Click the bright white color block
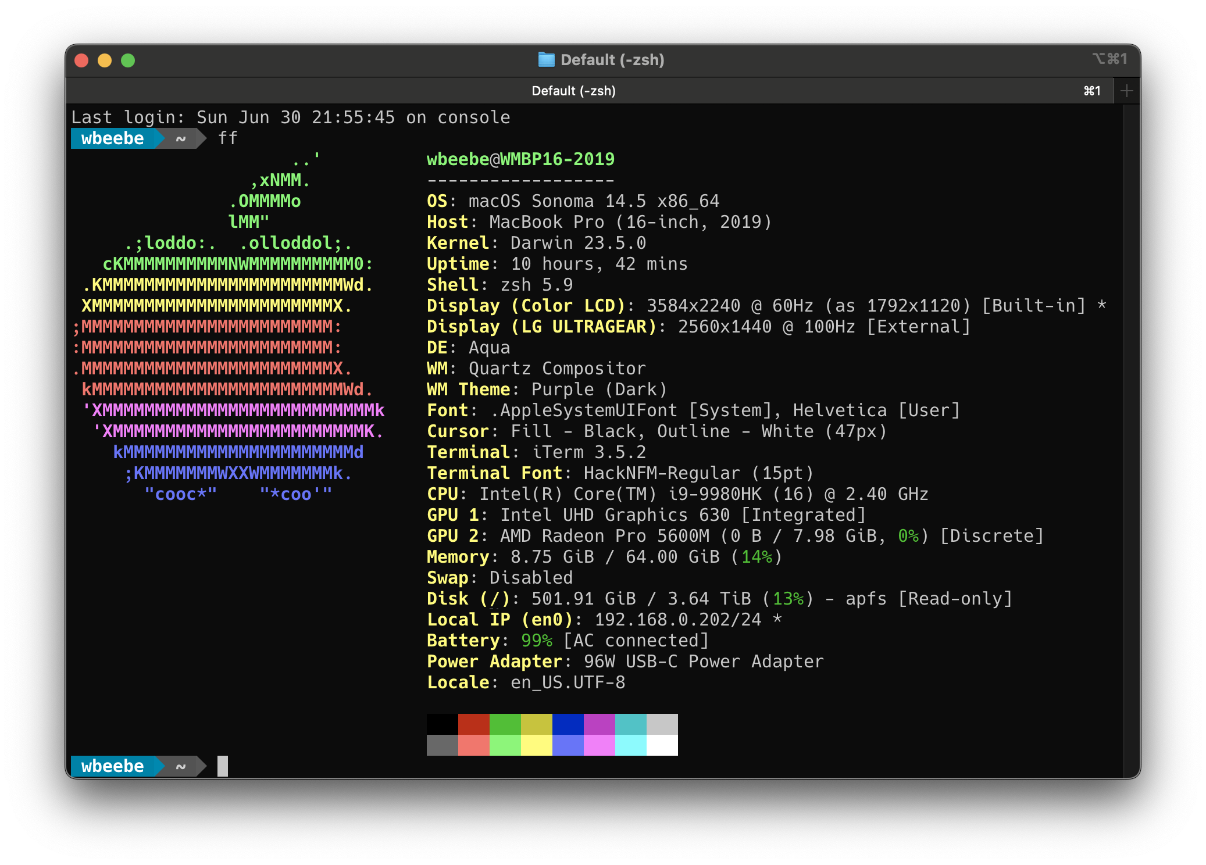Viewport: 1206px width, 865px height. point(662,745)
